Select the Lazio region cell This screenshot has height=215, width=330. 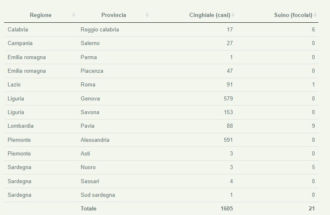(x=14, y=85)
